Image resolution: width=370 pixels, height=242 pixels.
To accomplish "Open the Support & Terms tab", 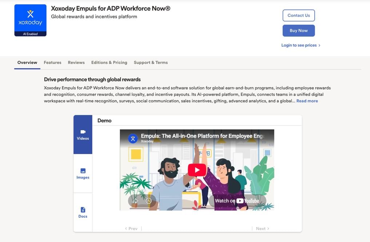I will click(x=151, y=62).
